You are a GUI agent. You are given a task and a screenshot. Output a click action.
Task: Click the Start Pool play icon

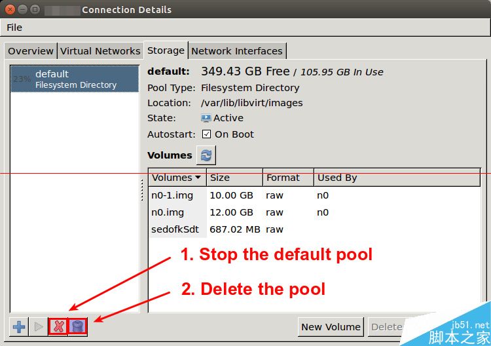(x=38, y=326)
